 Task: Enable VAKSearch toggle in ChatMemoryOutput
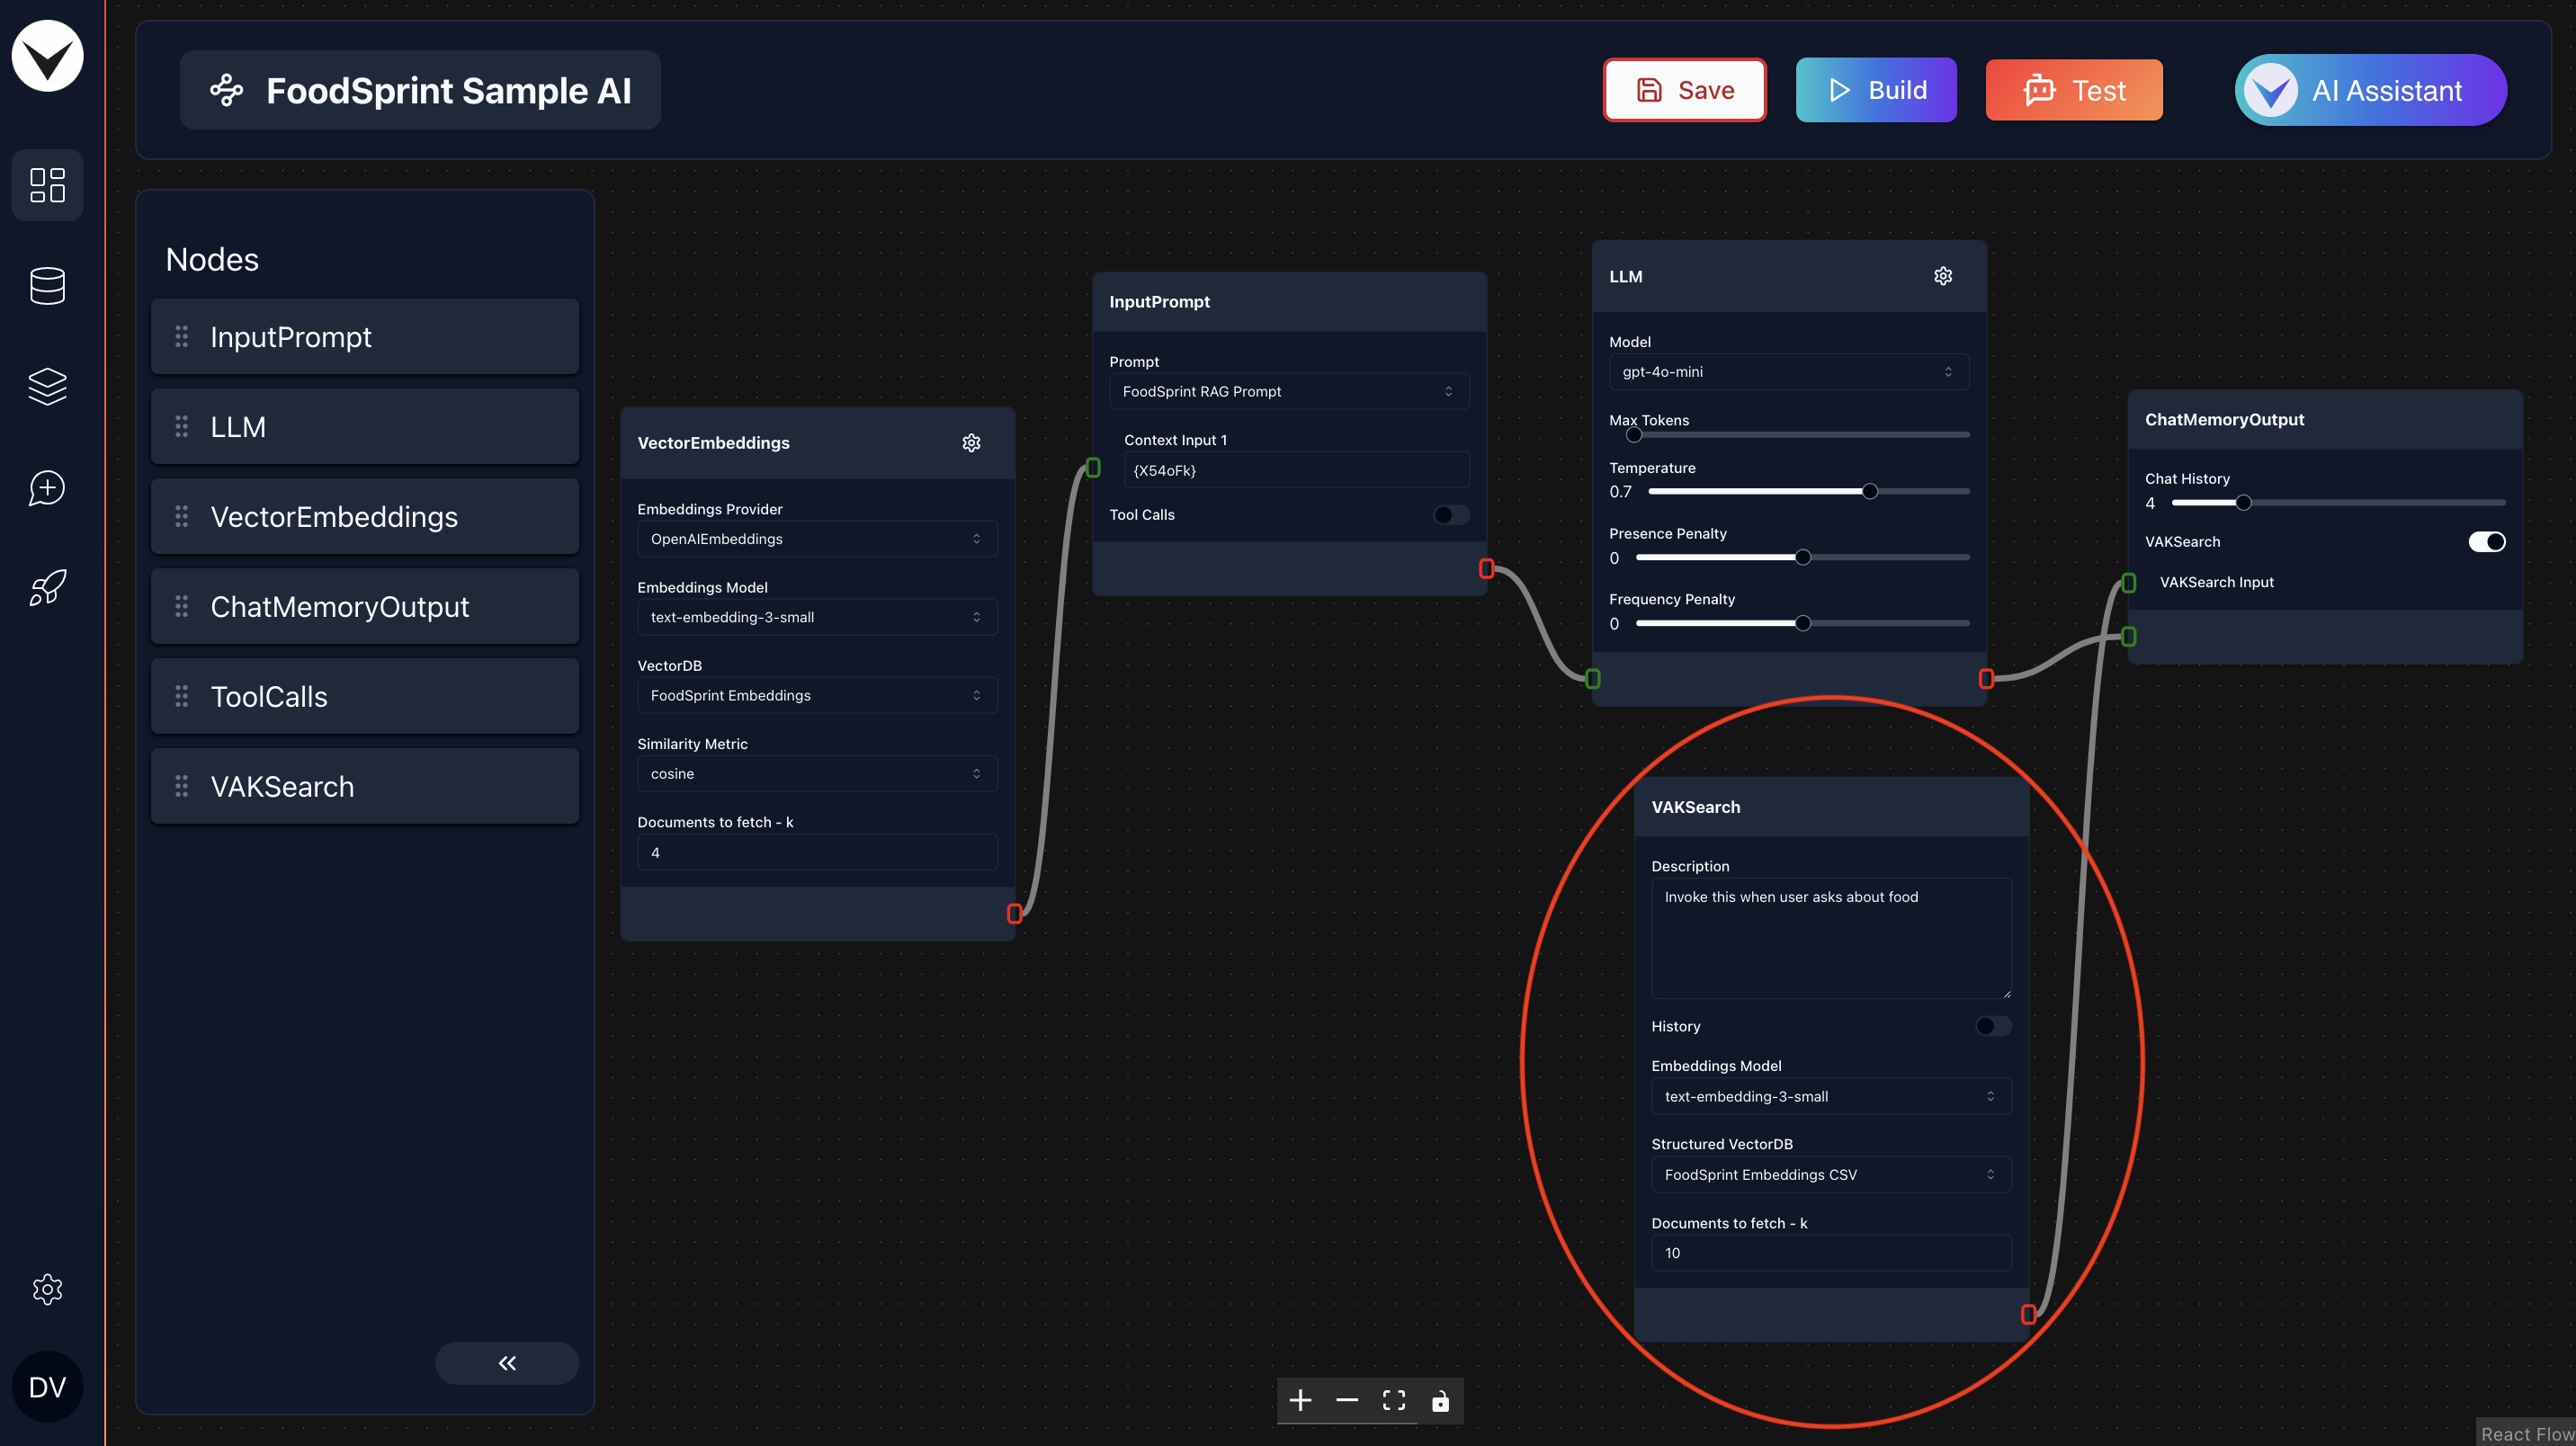point(2490,541)
